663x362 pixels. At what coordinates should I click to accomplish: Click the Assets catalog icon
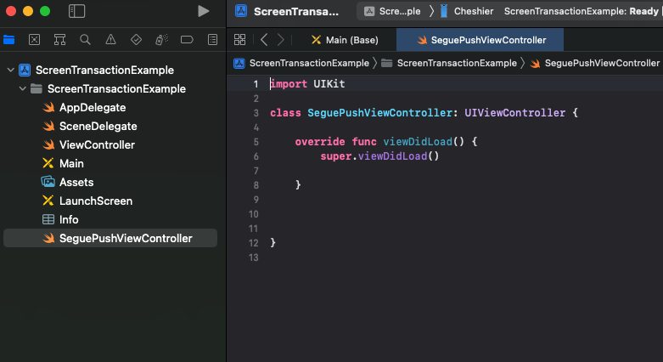tap(48, 182)
